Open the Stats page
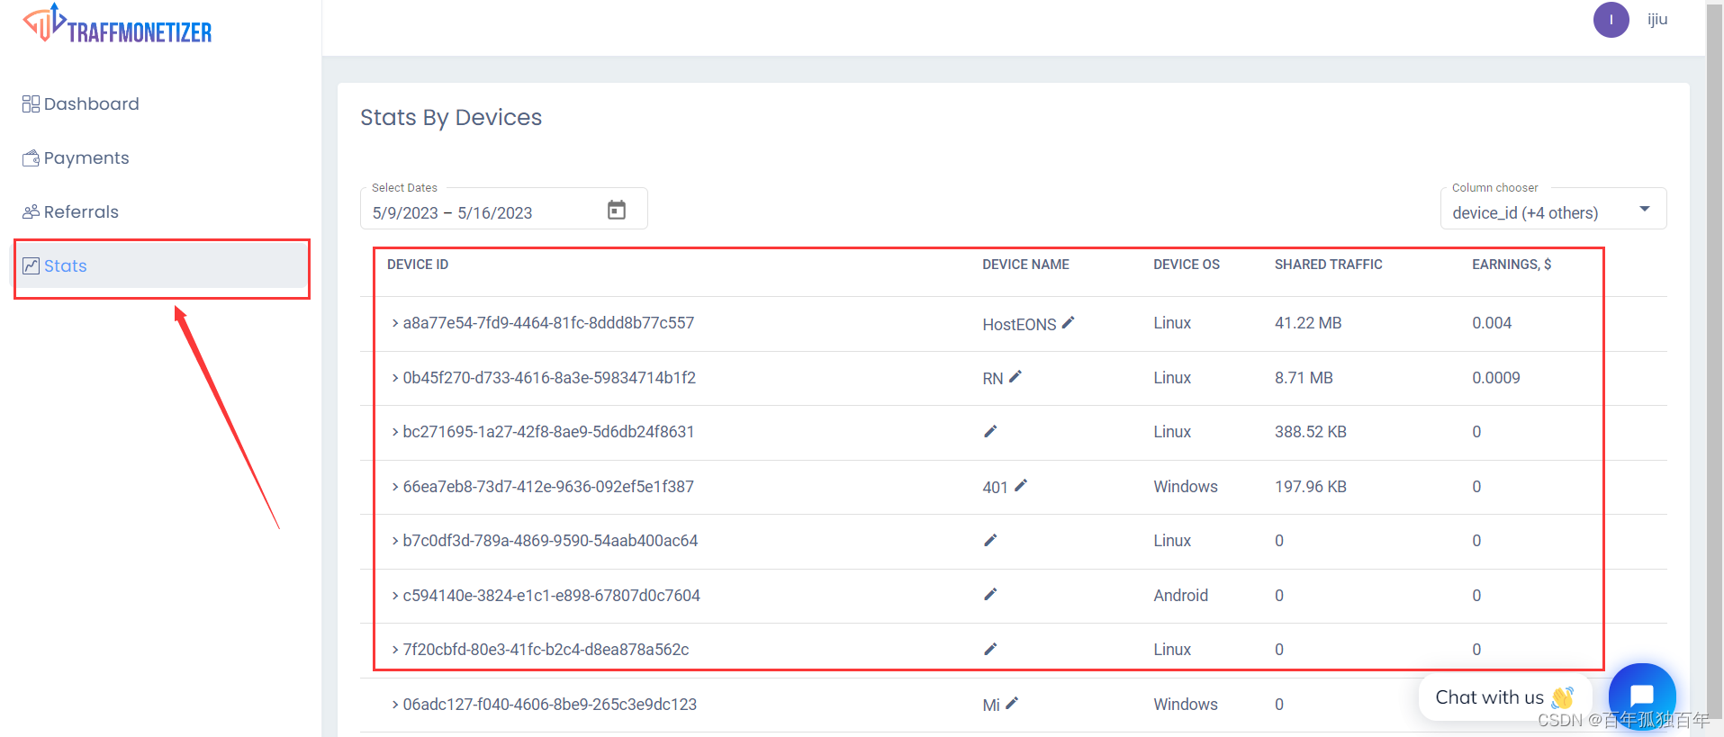The image size is (1724, 737). (x=161, y=266)
